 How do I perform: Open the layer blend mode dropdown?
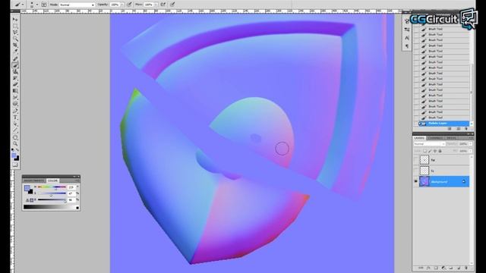point(429,144)
